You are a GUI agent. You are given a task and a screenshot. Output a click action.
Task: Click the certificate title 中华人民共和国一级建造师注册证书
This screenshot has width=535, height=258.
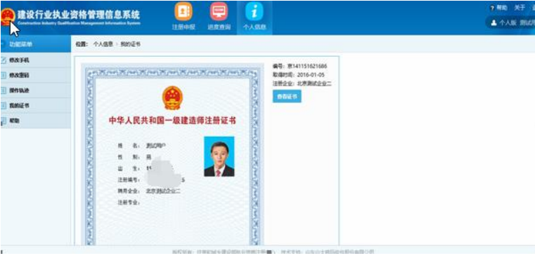coord(172,121)
